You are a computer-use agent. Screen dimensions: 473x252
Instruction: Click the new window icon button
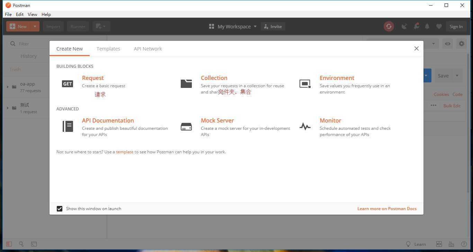(x=101, y=26)
